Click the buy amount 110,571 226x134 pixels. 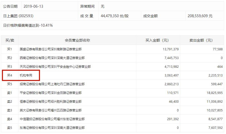(x=173, y=93)
